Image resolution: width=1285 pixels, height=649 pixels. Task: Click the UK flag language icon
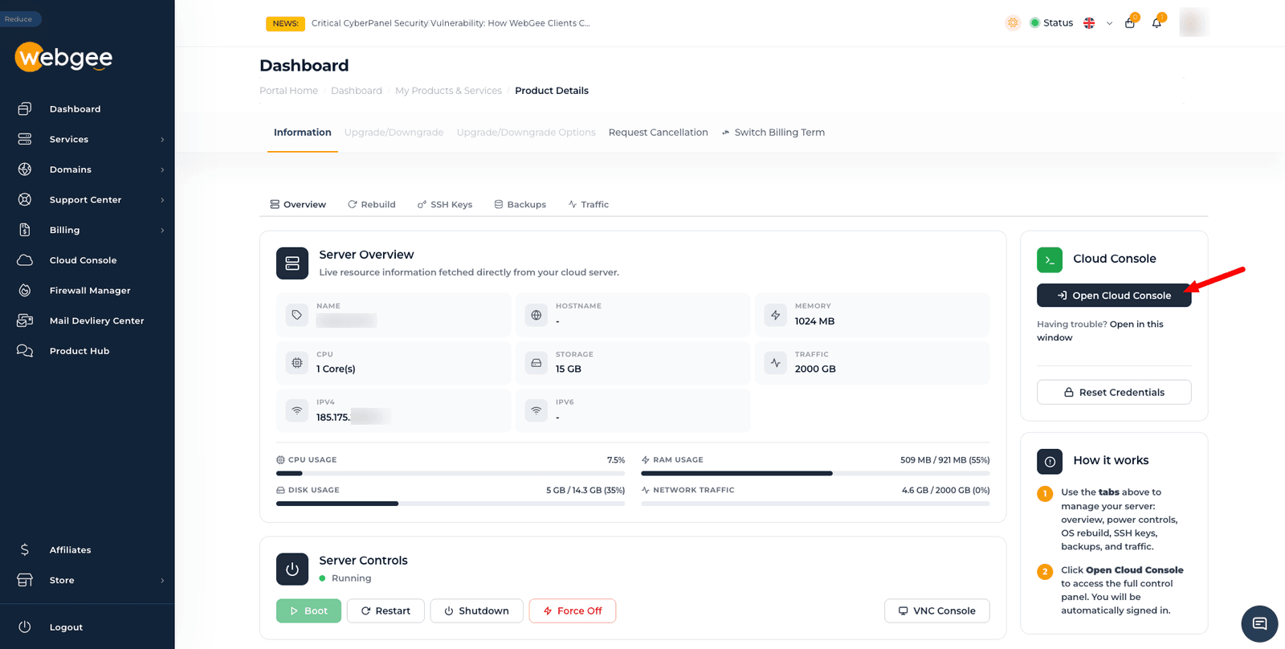pyautogui.click(x=1089, y=22)
